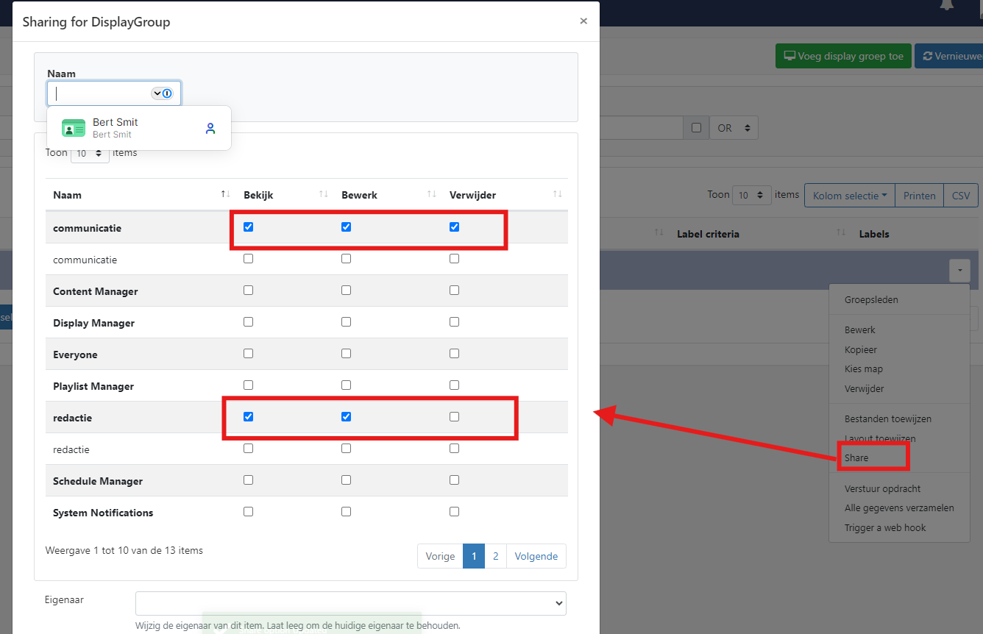Click the person icon beside Bert Smit

pos(210,129)
